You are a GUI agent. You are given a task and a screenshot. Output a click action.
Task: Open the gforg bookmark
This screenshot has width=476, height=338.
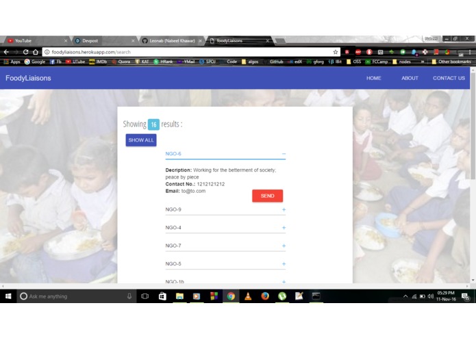pyautogui.click(x=315, y=62)
